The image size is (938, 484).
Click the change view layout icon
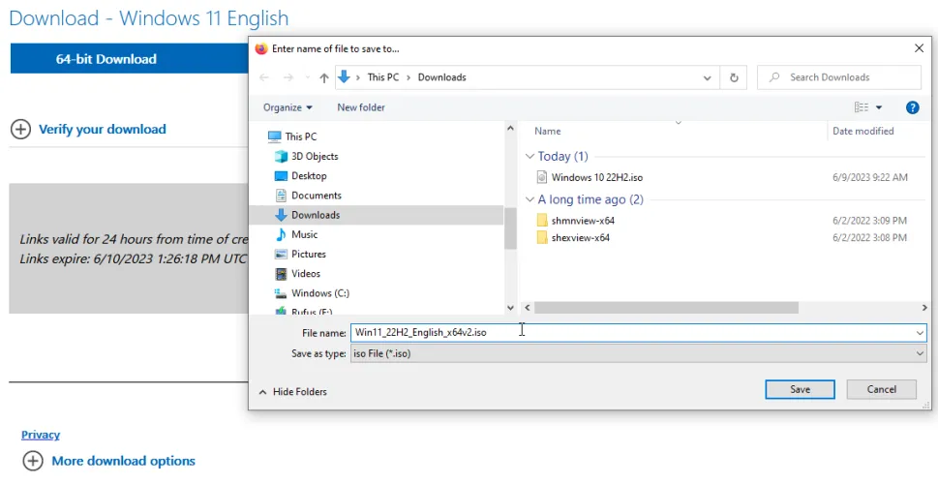[x=862, y=107]
